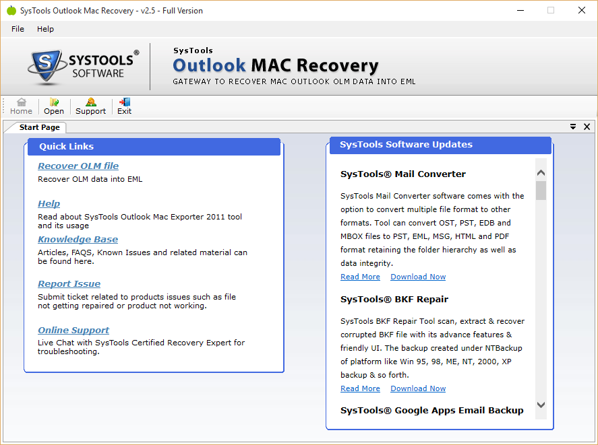Click the text 'Recover OLM data into EML'

(x=90, y=179)
